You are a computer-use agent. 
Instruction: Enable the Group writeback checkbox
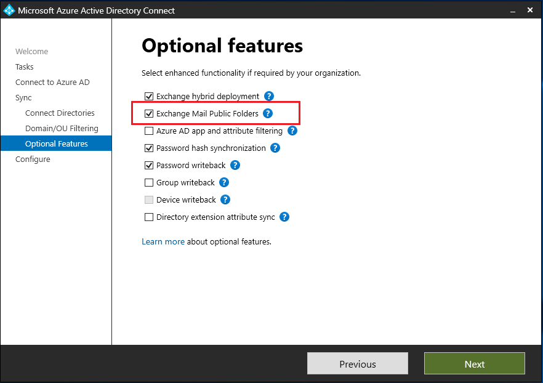click(148, 182)
